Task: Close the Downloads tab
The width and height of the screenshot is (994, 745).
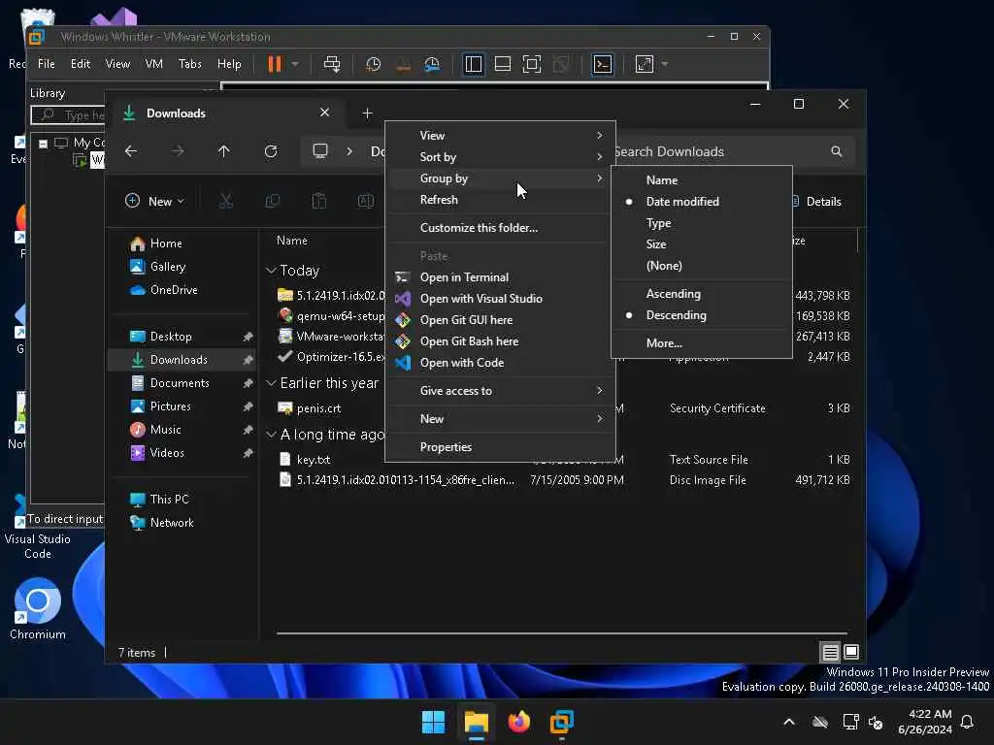Action: (x=324, y=113)
